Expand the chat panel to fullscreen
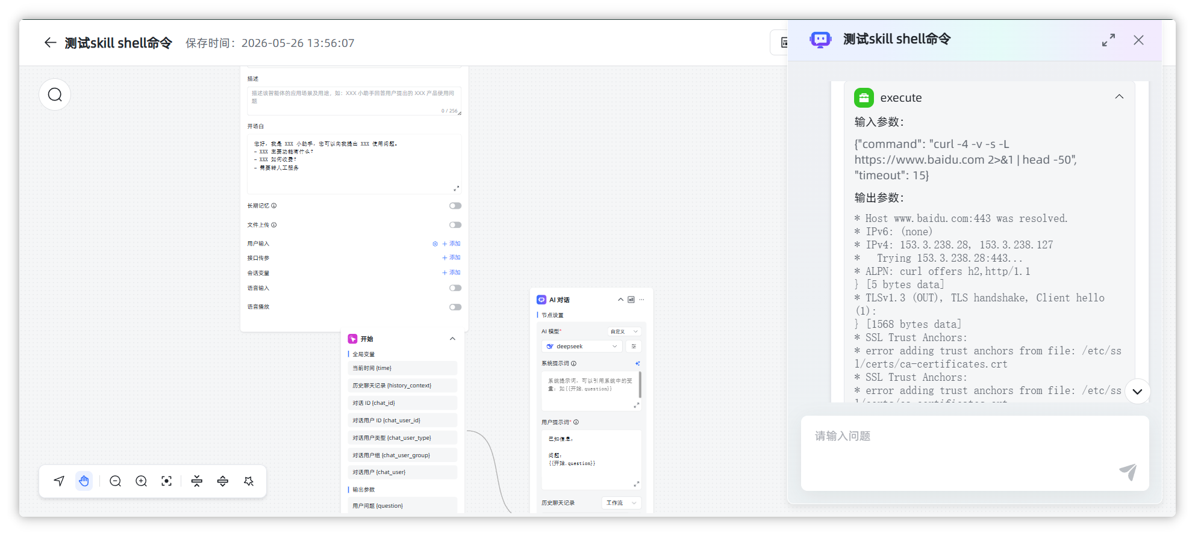 tap(1108, 40)
